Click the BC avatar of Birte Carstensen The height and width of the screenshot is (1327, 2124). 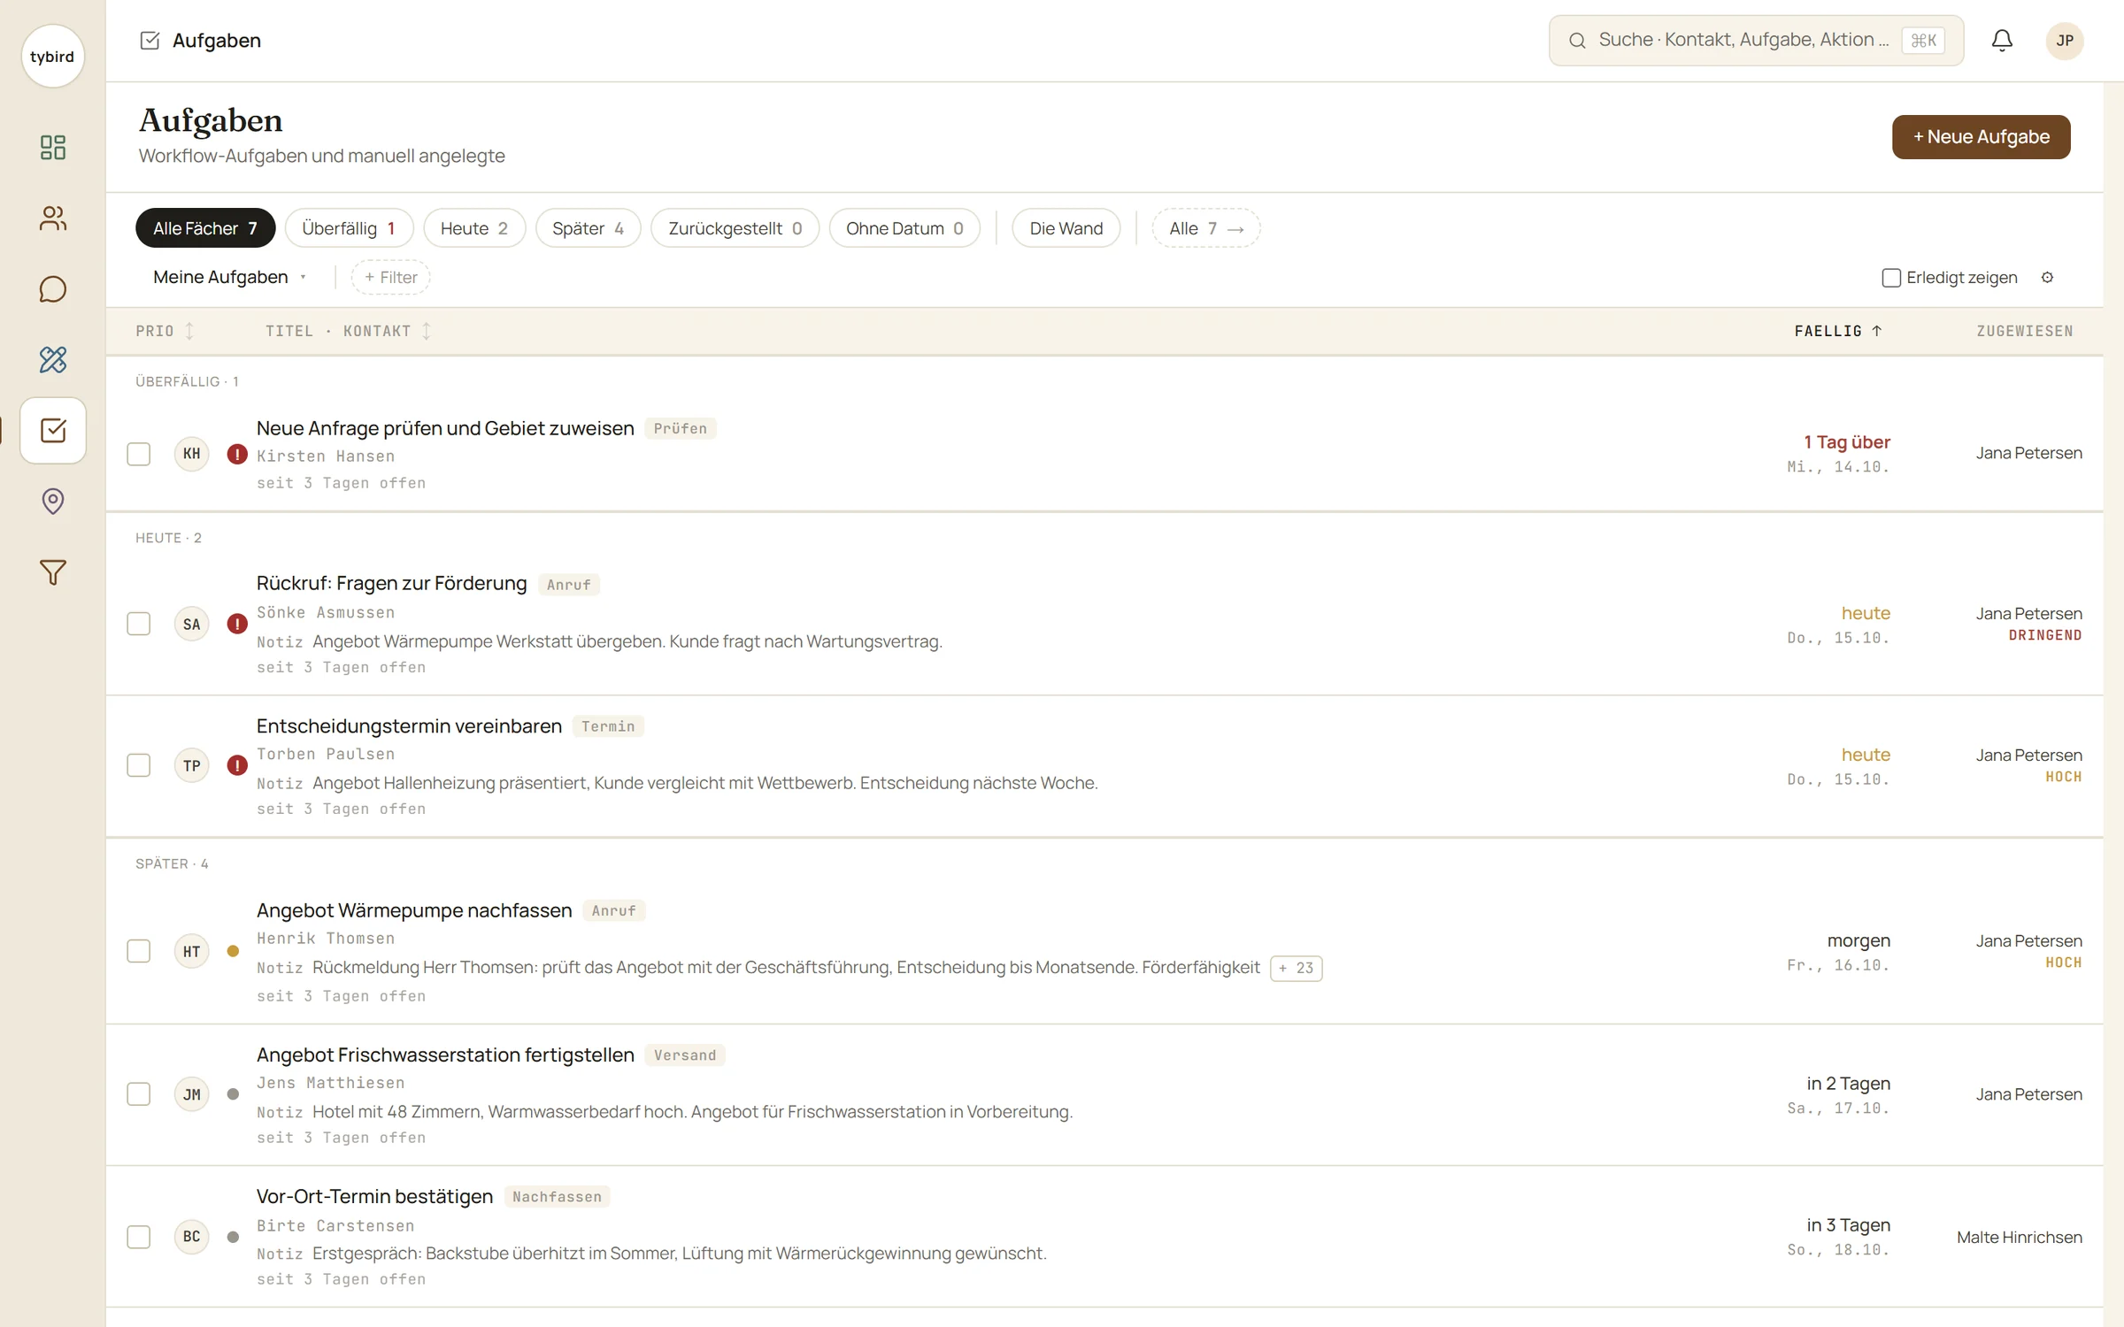191,1236
